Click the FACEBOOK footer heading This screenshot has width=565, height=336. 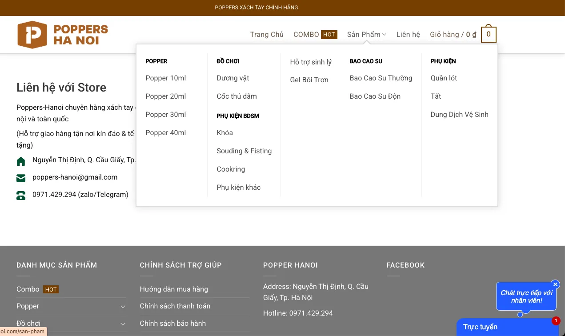point(405,265)
